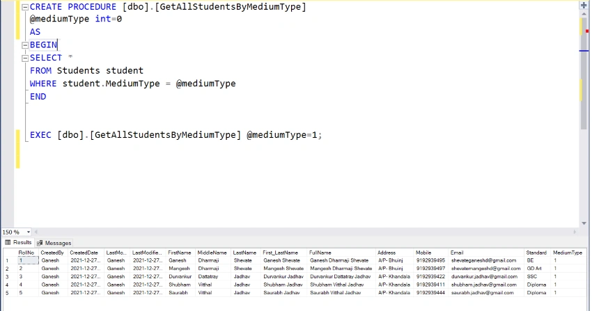Switch to the Messages tab

point(54,243)
